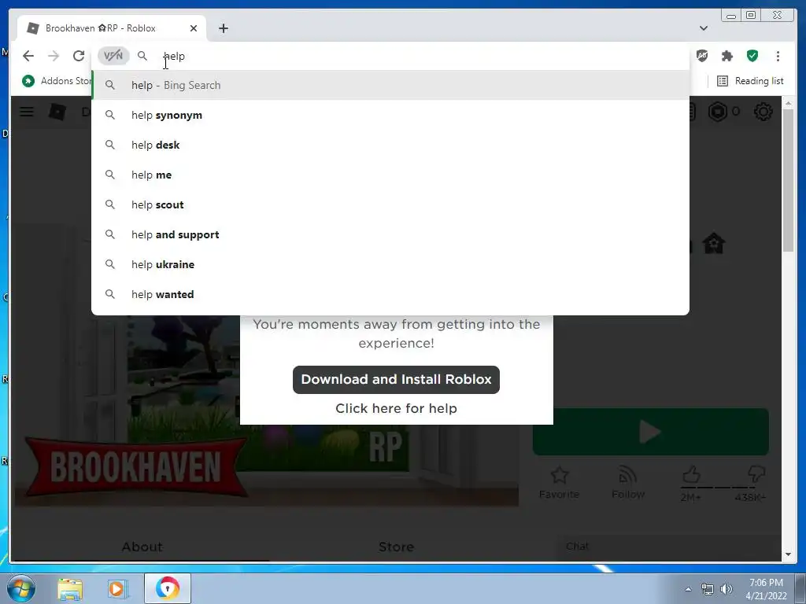
Task: Click the browser icon in taskbar
Action: (168, 588)
